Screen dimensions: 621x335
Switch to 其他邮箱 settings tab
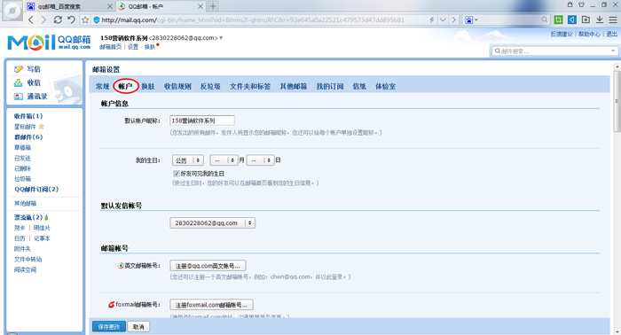[294, 86]
